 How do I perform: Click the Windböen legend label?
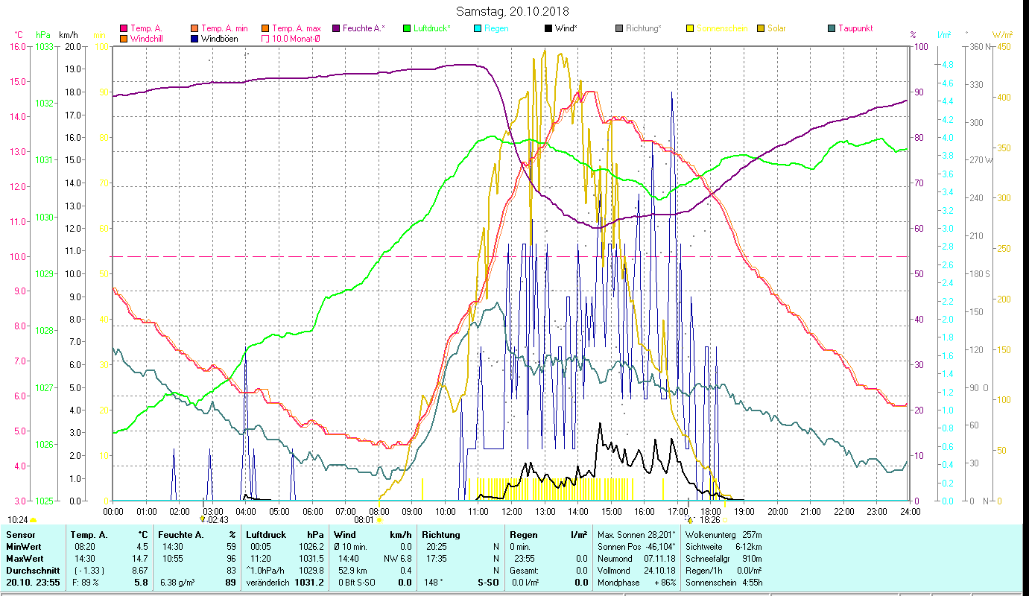pos(220,39)
